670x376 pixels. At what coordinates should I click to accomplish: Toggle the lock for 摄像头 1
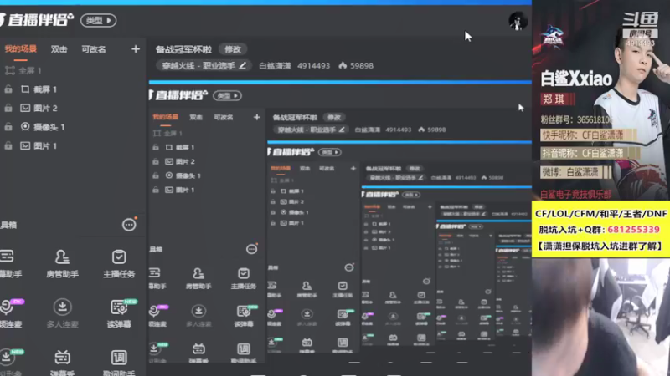point(8,127)
